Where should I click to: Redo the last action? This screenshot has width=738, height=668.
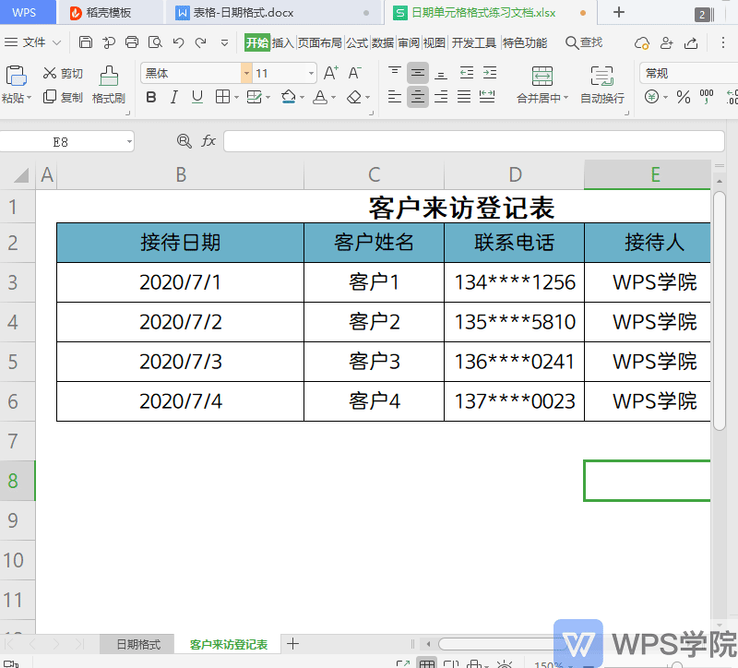(201, 42)
